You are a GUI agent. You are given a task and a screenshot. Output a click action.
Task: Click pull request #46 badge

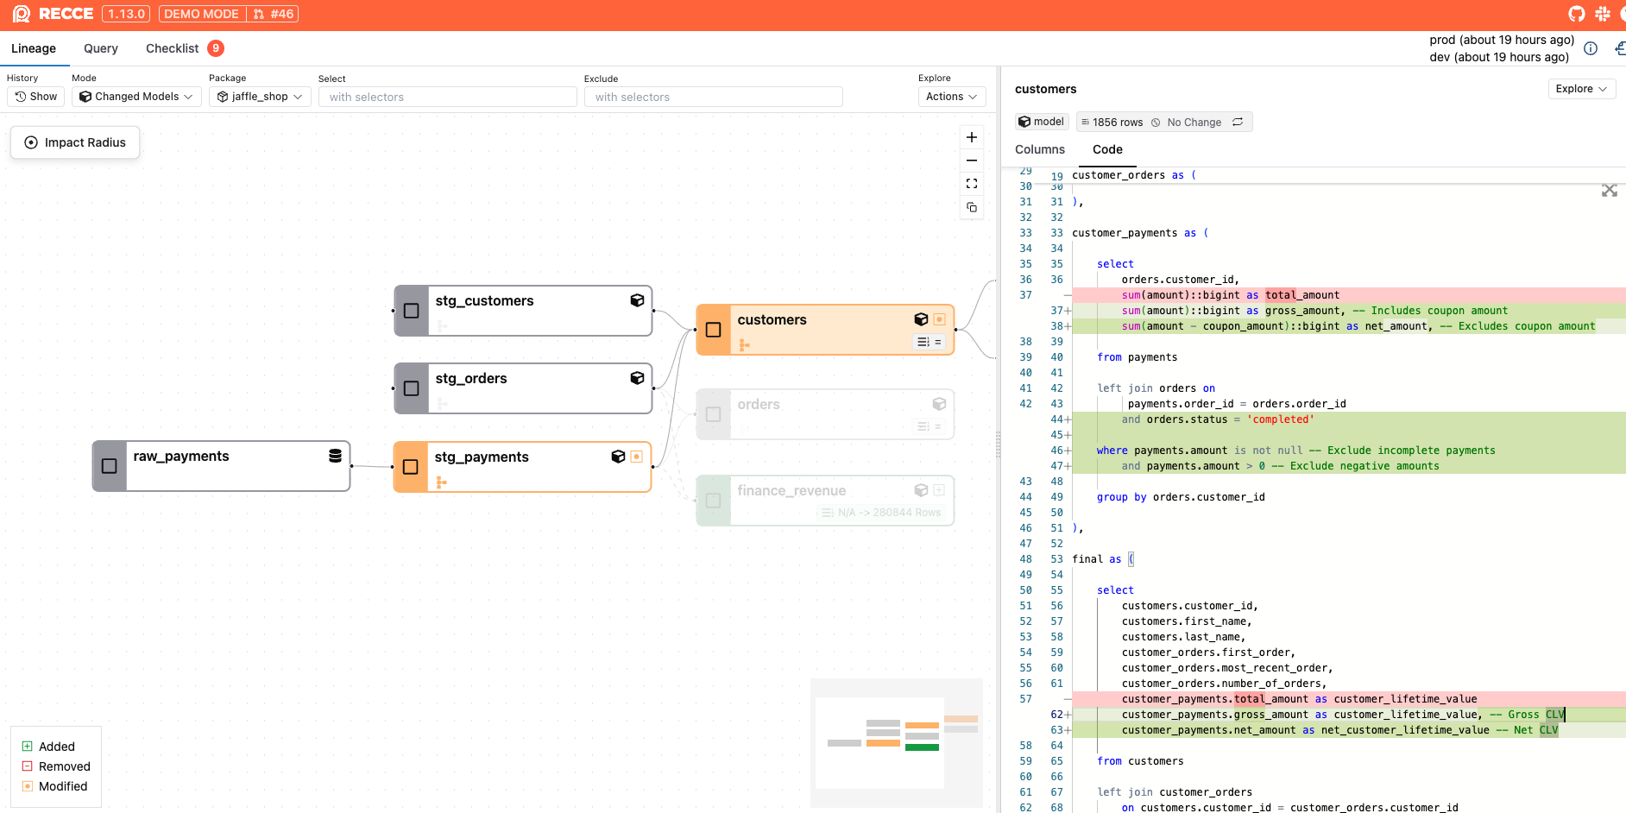(274, 14)
